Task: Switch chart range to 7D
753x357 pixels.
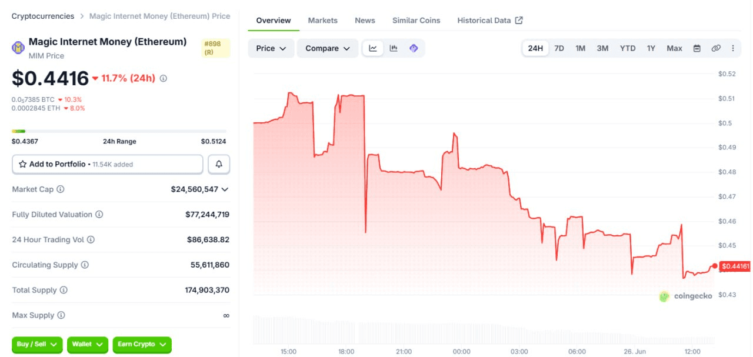Action: click(559, 48)
